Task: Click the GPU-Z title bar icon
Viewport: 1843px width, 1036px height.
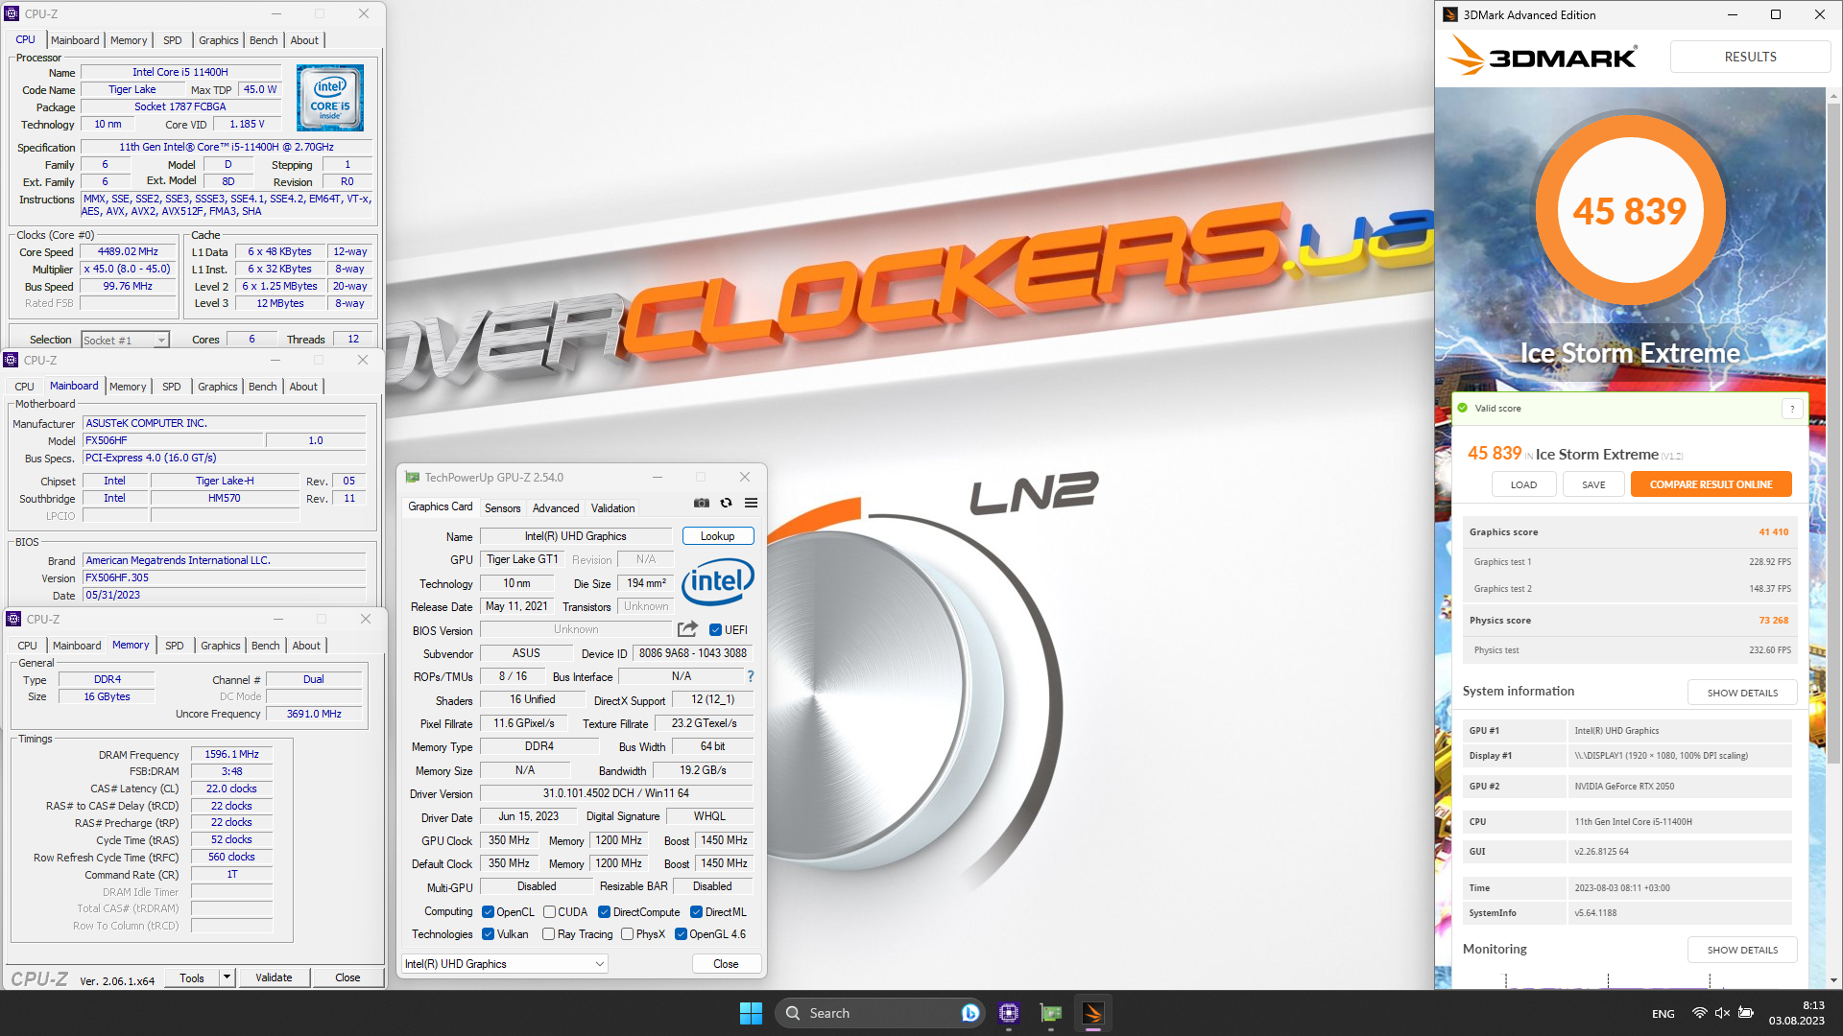Action: point(413,478)
